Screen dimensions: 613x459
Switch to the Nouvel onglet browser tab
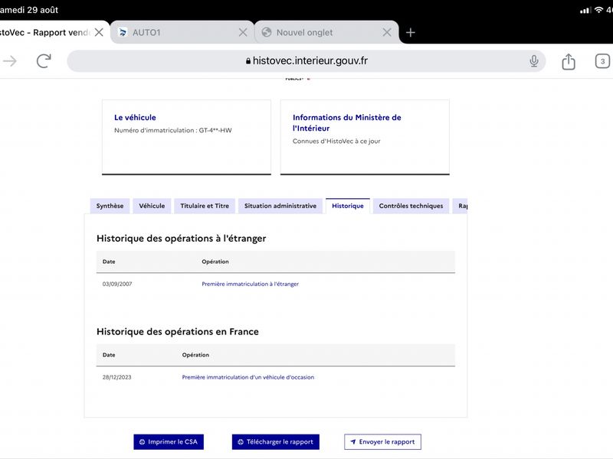tap(326, 32)
